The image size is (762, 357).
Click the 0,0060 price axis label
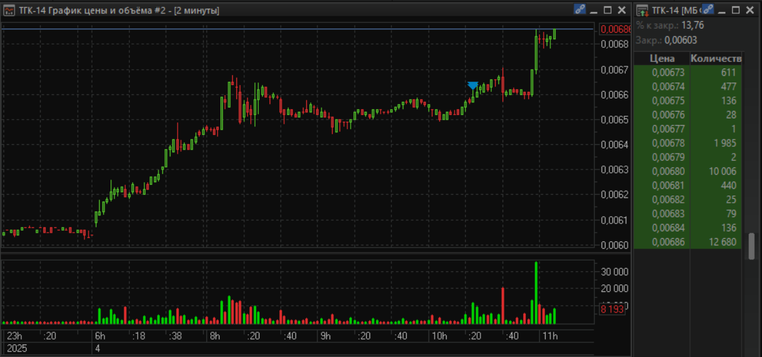pyautogui.click(x=614, y=245)
